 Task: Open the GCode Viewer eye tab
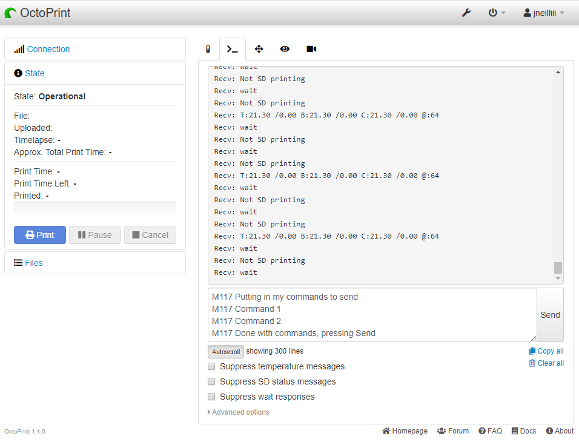tap(285, 49)
